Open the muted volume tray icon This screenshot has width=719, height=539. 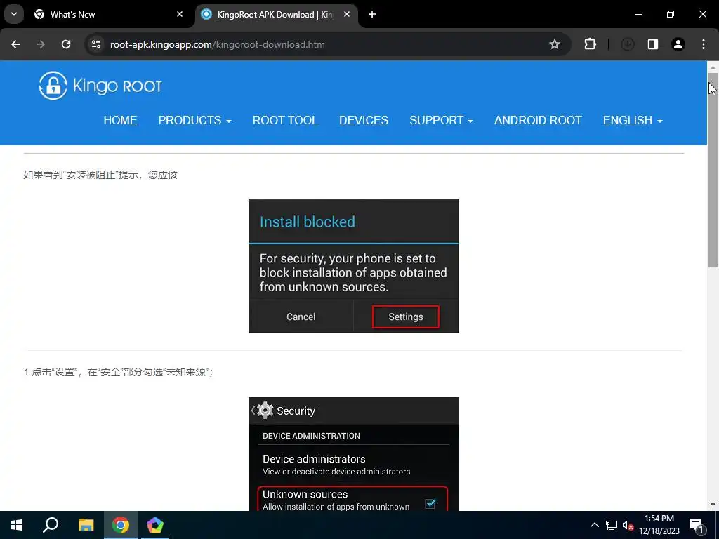coord(628,525)
